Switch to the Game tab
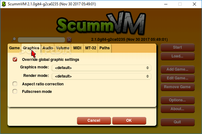 (14, 48)
